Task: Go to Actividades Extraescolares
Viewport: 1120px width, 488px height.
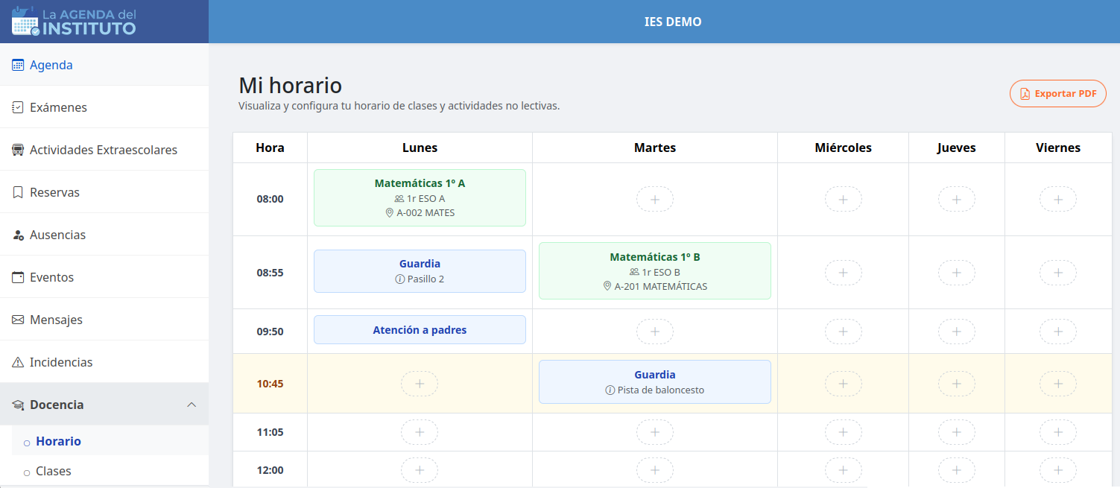Action: coord(104,150)
